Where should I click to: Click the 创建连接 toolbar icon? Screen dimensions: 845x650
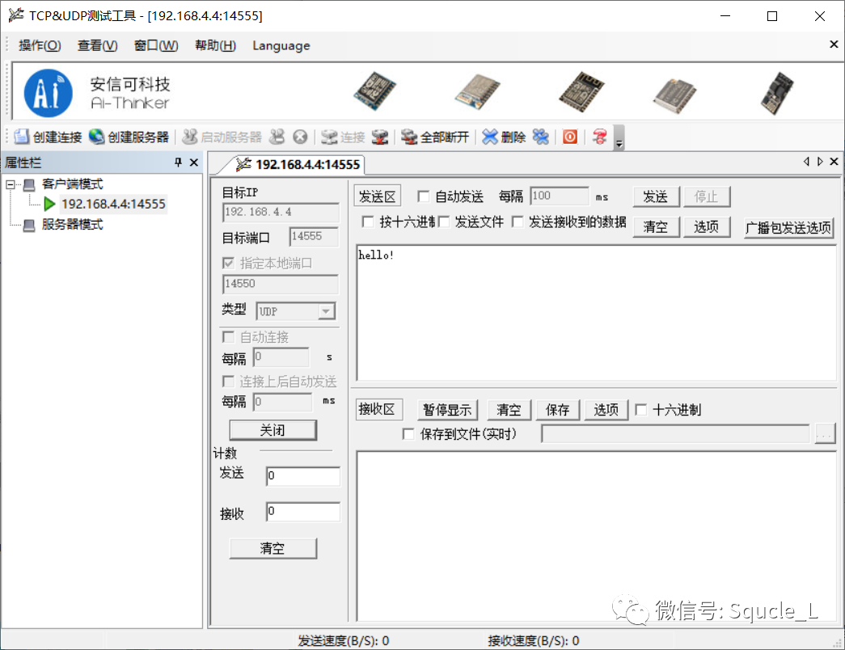click(21, 137)
